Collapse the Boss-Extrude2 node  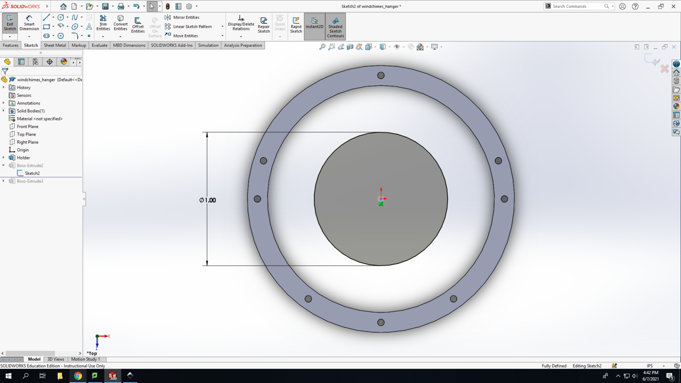coord(4,165)
